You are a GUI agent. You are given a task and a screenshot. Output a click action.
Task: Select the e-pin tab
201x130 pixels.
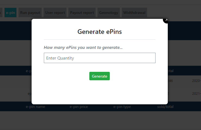coord(10,13)
